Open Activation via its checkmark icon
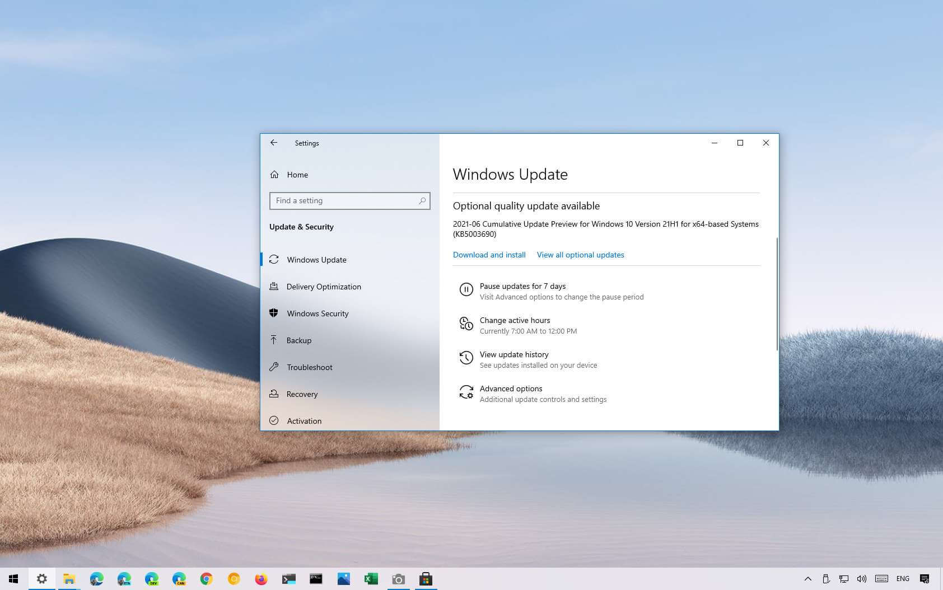This screenshot has height=590, width=943. (274, 420)
